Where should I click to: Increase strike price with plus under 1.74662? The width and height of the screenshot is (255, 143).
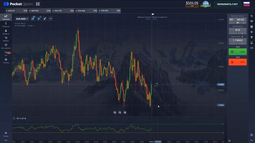pyautogui.click(x=242, y=44)
